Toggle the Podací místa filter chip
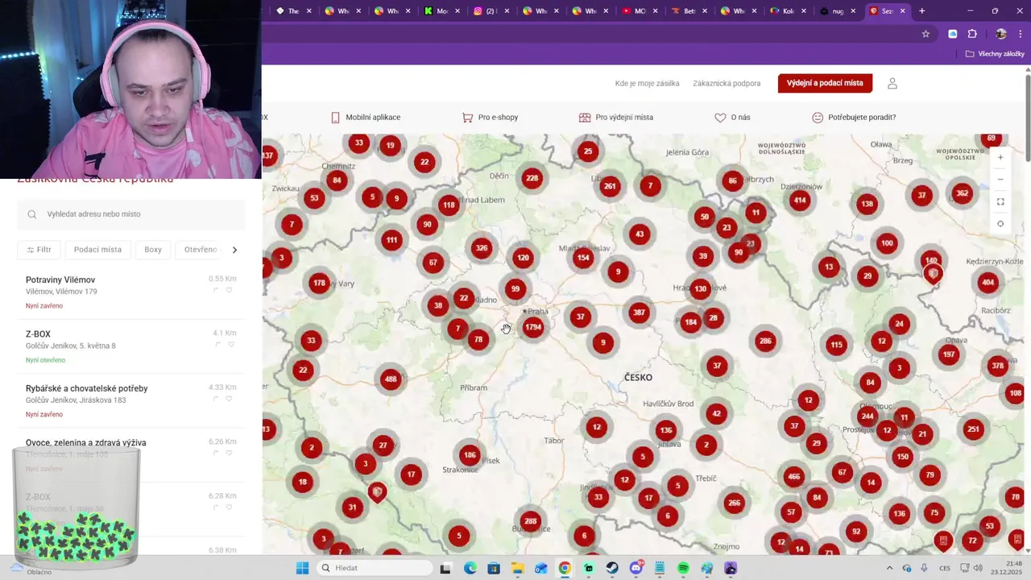The image size is (1031, 580). tap(97, 250)
